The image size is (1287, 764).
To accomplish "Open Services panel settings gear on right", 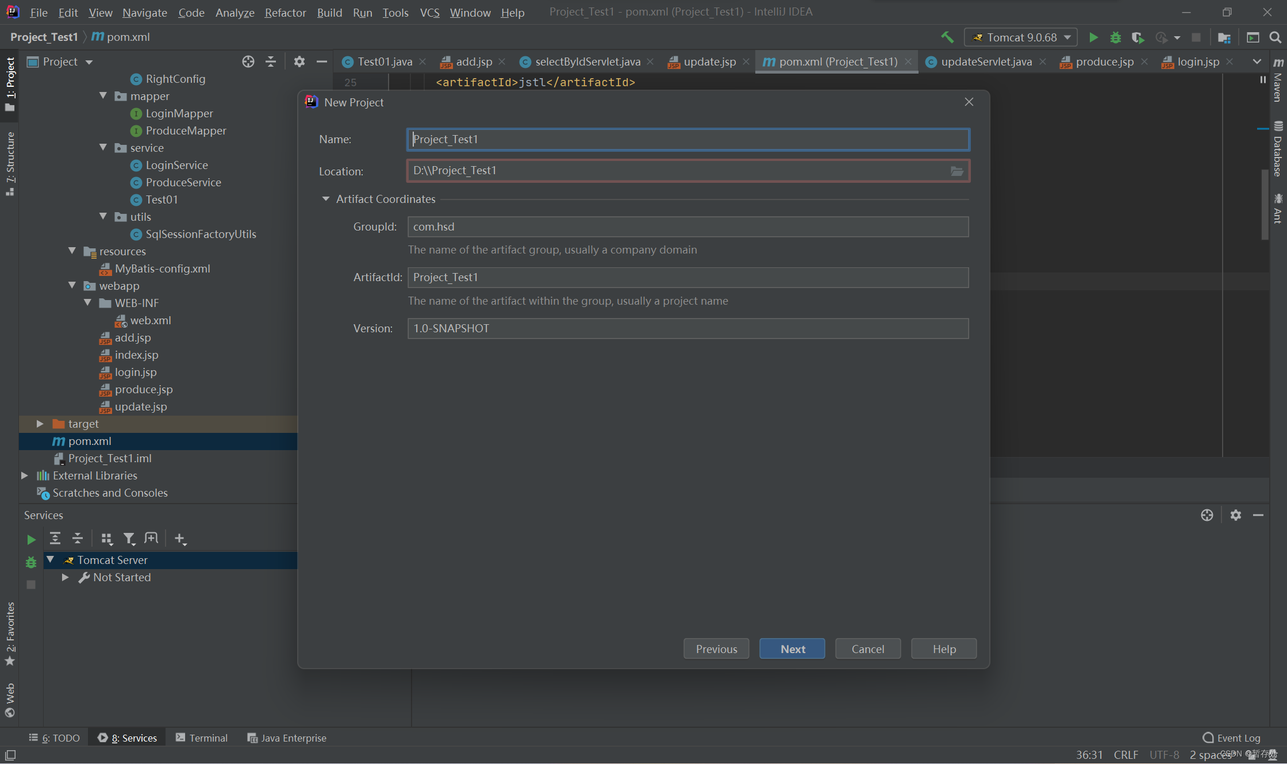I will click(x=1235, y=515).
